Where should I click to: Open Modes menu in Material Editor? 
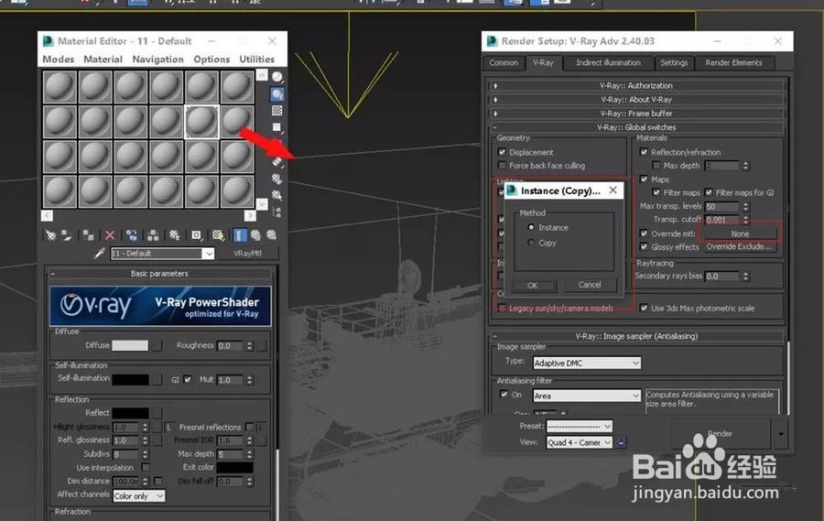[x=59, y=60]
